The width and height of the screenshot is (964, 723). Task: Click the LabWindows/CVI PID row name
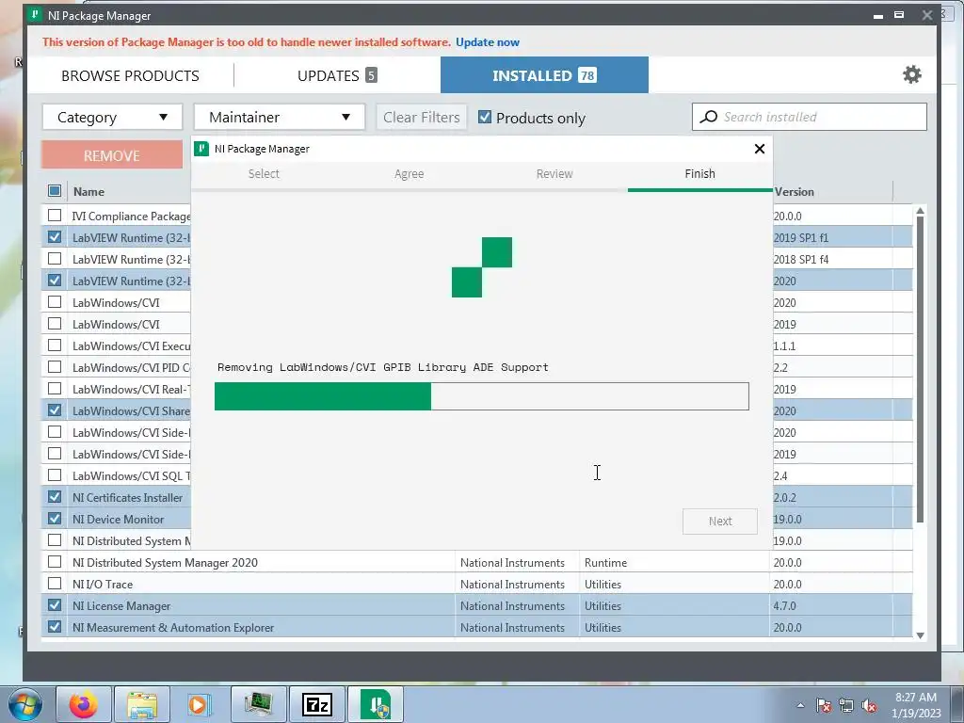click(131, 367)
